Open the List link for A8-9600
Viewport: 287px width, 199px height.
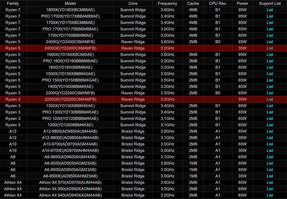tap(270, 157)
